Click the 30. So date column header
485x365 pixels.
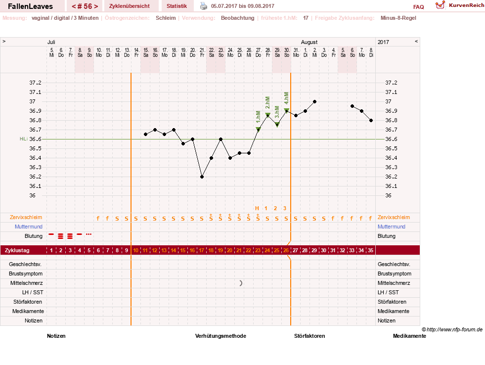pos(287,52)
